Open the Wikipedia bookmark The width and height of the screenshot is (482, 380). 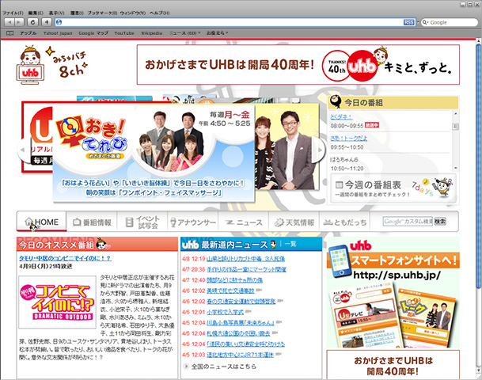tap(151, 33)
